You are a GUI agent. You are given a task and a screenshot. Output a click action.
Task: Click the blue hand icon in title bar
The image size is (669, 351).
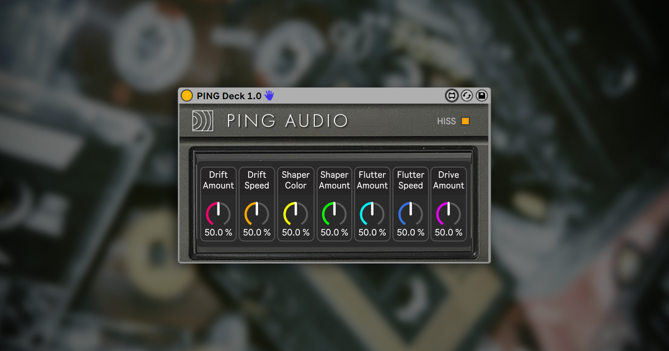269,95
